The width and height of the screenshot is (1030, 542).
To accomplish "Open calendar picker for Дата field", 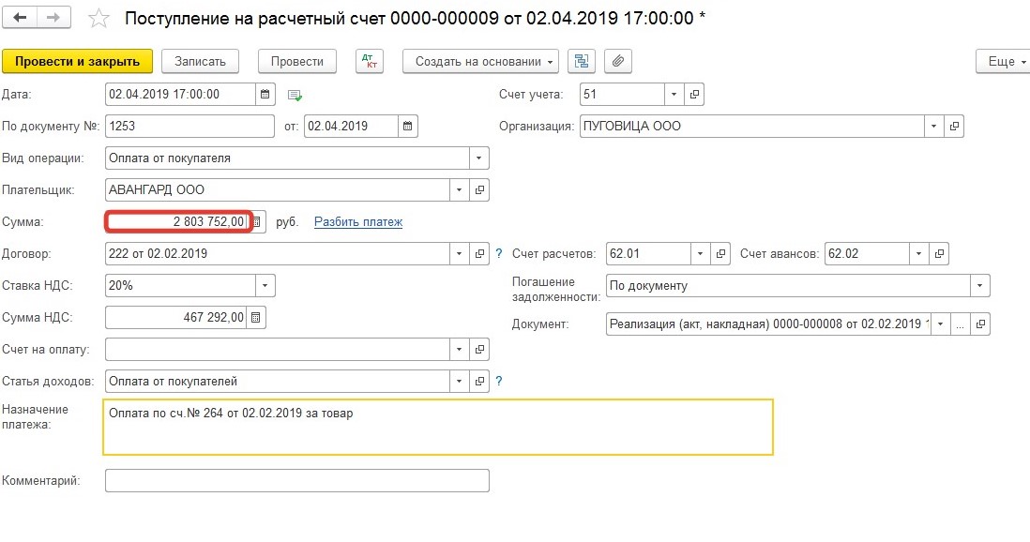I will (265, 95).
